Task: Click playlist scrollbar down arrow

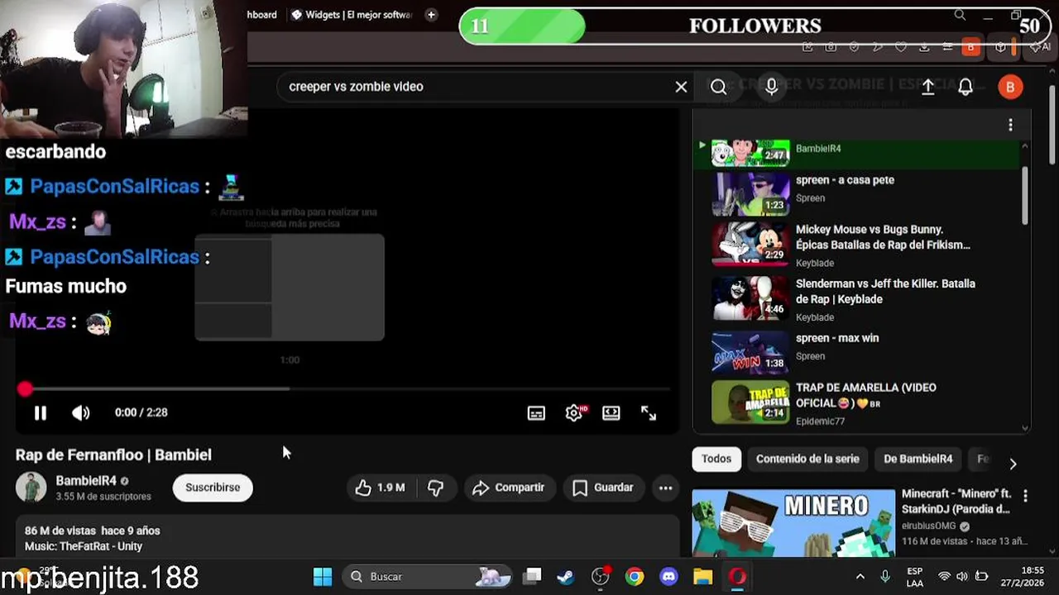Action: (x=1026, y=428)
